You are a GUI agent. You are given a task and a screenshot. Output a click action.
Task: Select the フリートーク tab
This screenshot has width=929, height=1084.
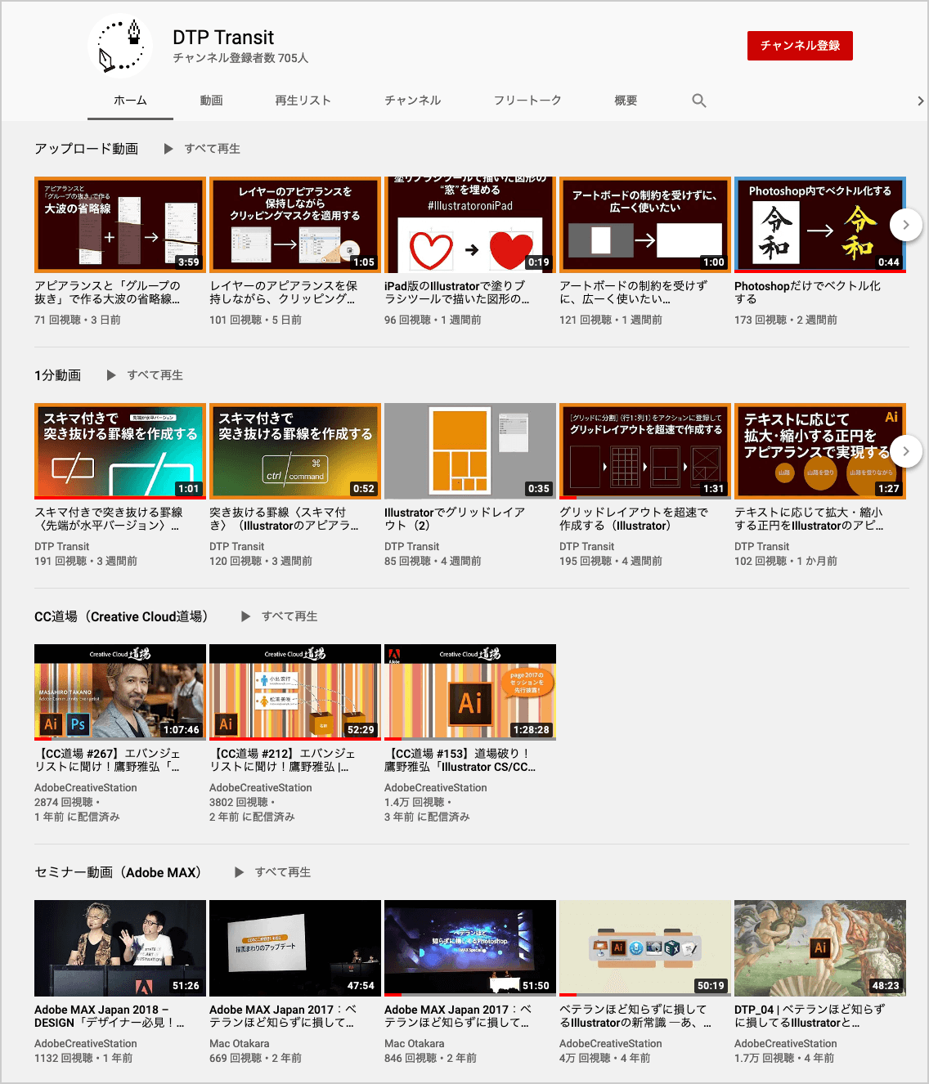(x=527, y=101)
